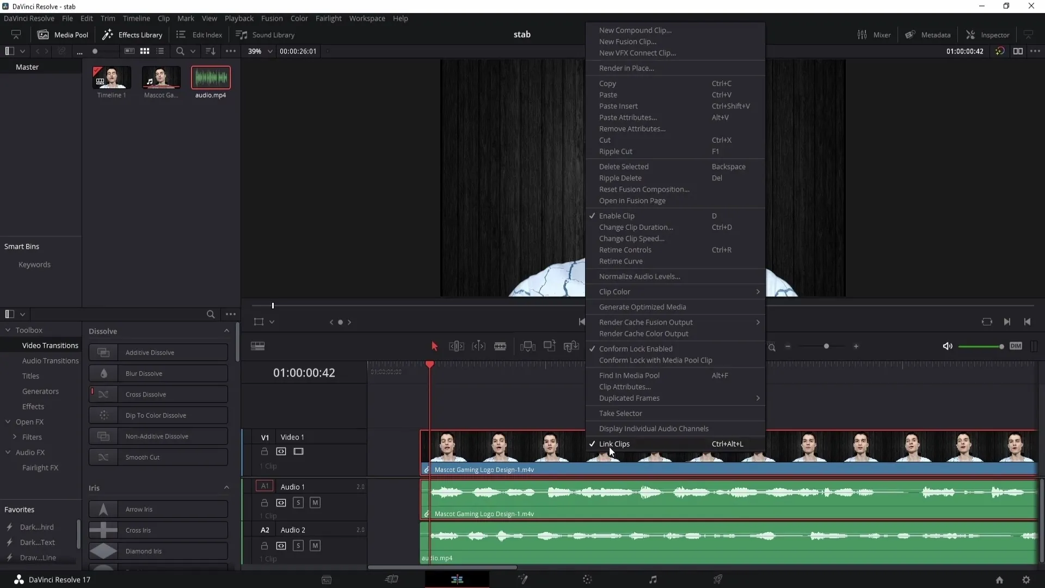The height and width of the screenshot is (588, 1045).
Task: Toggle Link Clips checkmark in context menu
Action: pyautogui.click(x=614, y=443)
